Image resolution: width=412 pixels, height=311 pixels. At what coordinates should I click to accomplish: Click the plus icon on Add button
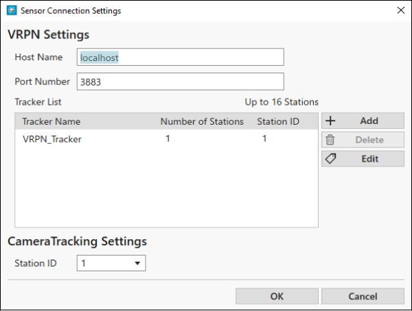point(330,121)
